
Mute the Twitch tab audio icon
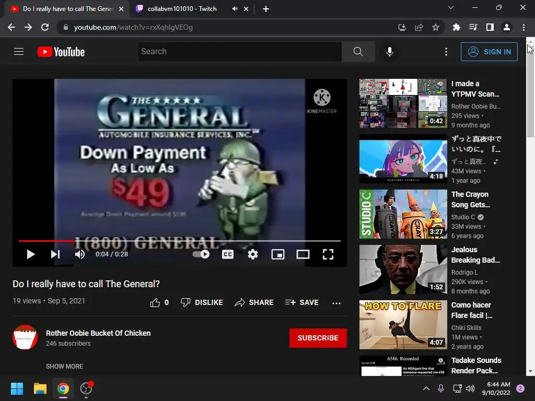click(235, 9)
